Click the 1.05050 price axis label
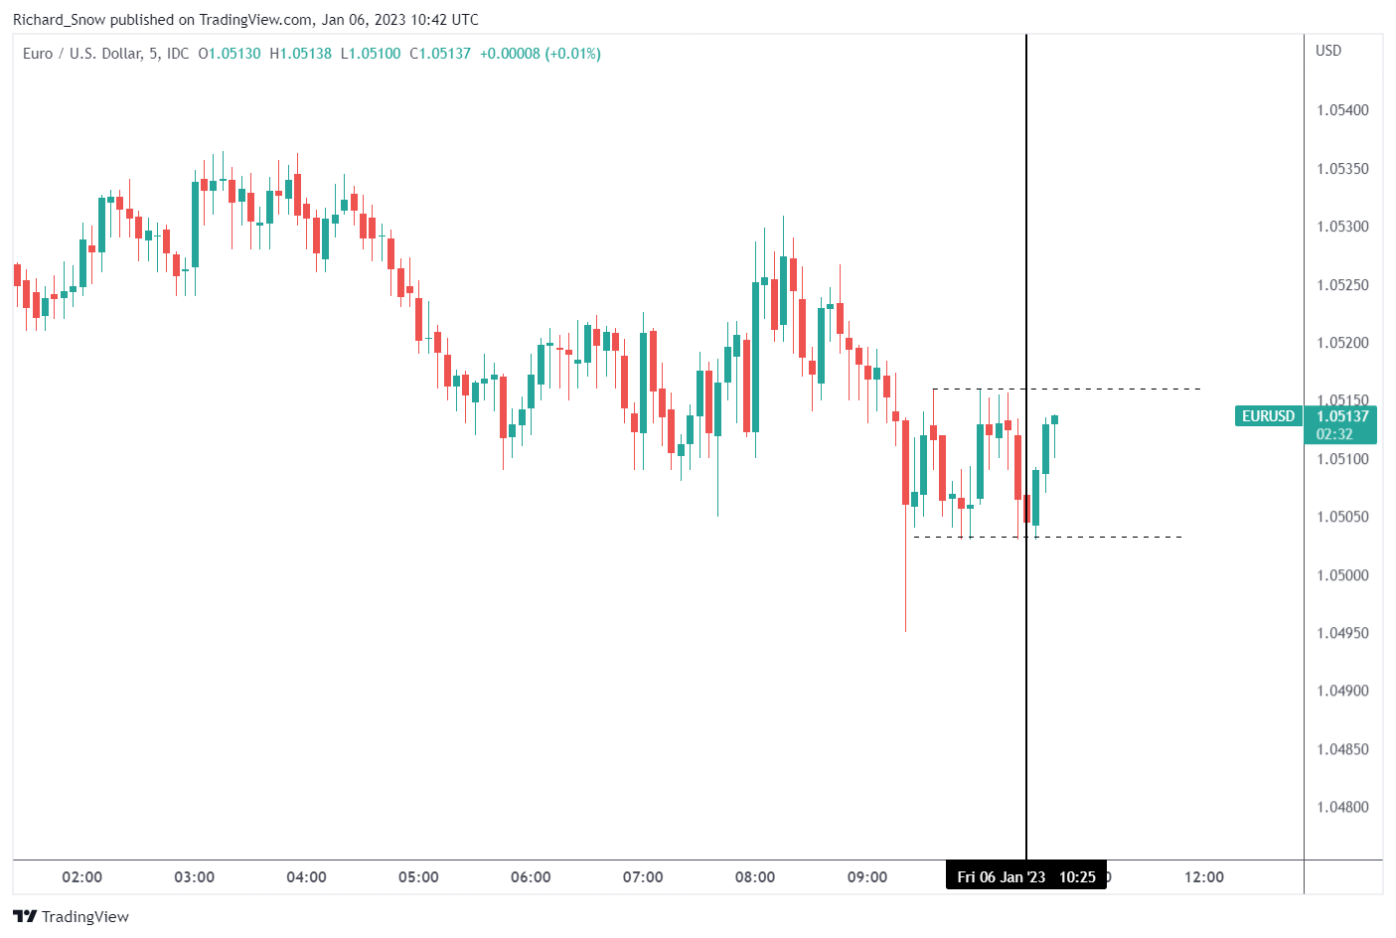The height and width of the screenshot is (938, 1396). 1342,517
